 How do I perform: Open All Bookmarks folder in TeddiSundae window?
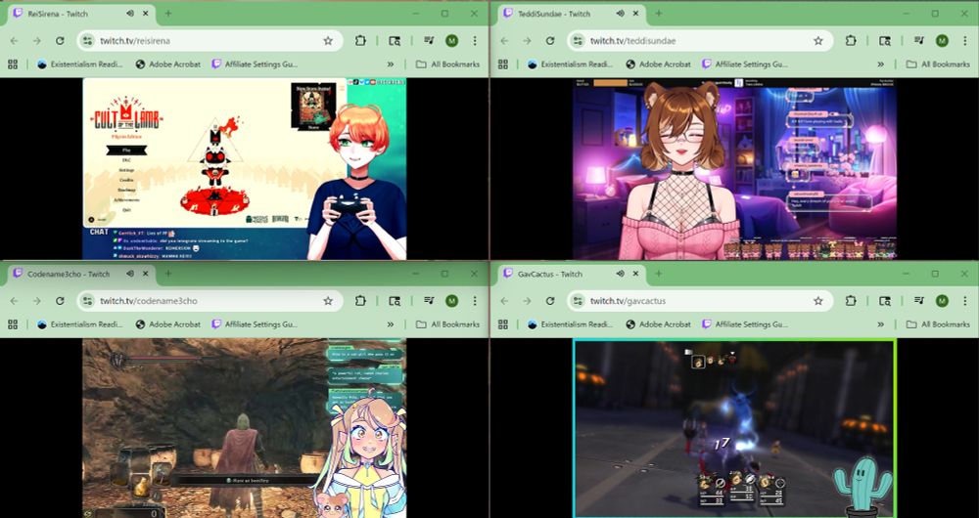939,65
